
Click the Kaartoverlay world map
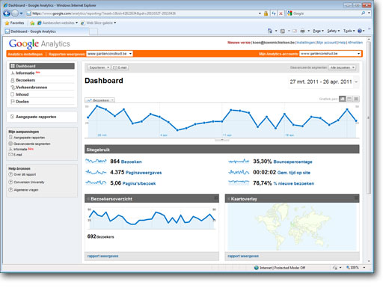point(292,227)
